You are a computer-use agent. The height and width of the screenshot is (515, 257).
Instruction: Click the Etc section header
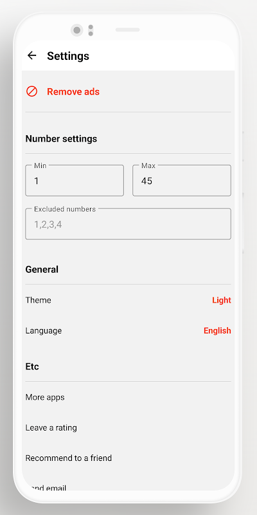32,366
